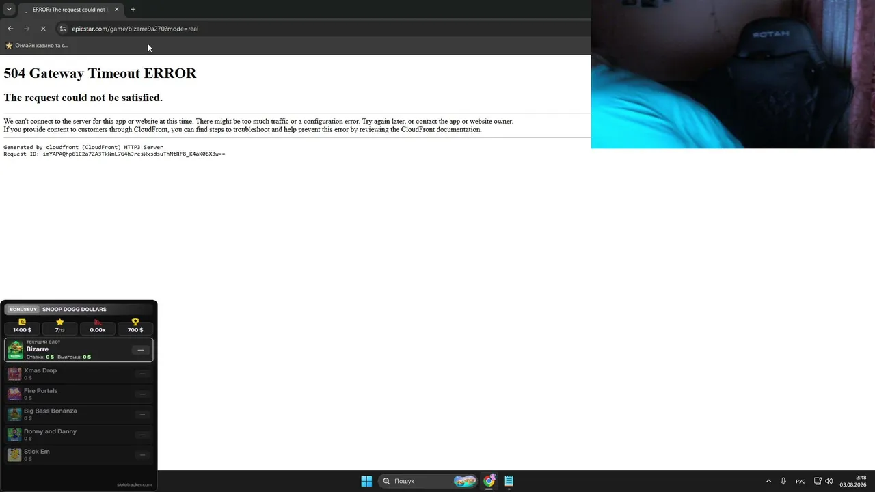Open a new browser tab
Viewport: 875px width, 492px height.
(133, 10)
